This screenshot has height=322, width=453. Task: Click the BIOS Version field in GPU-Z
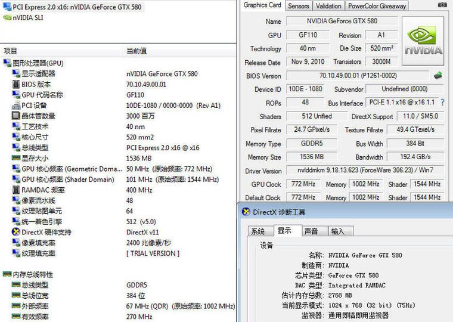coord(358,76)
